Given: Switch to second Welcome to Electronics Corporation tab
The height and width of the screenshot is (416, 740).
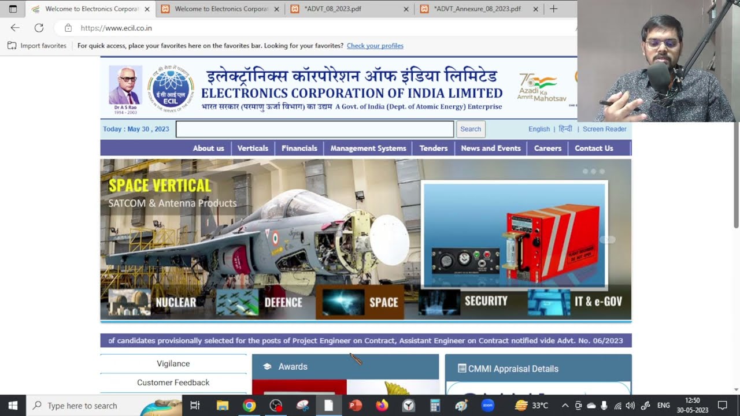Looking at the screenshot, I should click(x=220, y=9).
